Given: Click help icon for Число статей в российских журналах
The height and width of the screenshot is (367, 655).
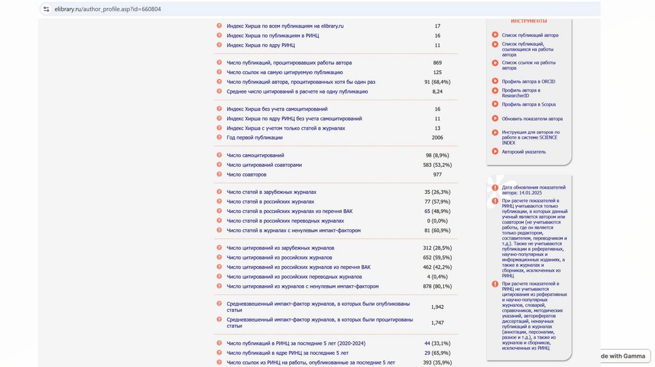Looking at the screenshot, I should [x=219, y=201].
